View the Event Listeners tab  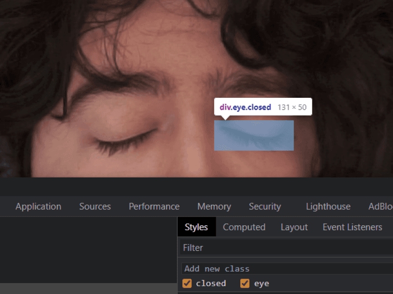352,227
